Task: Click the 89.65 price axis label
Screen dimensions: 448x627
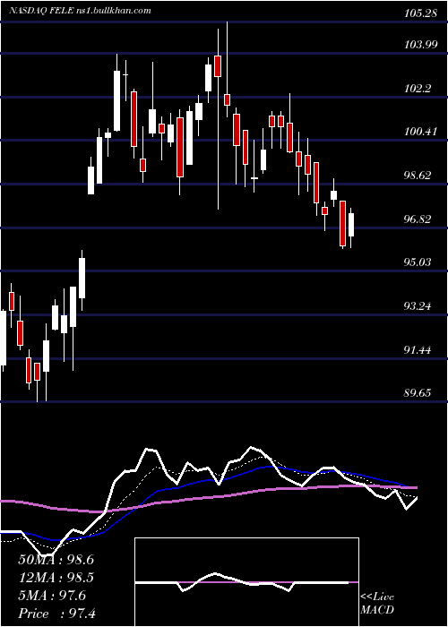Action: click(x=418, y=393)
